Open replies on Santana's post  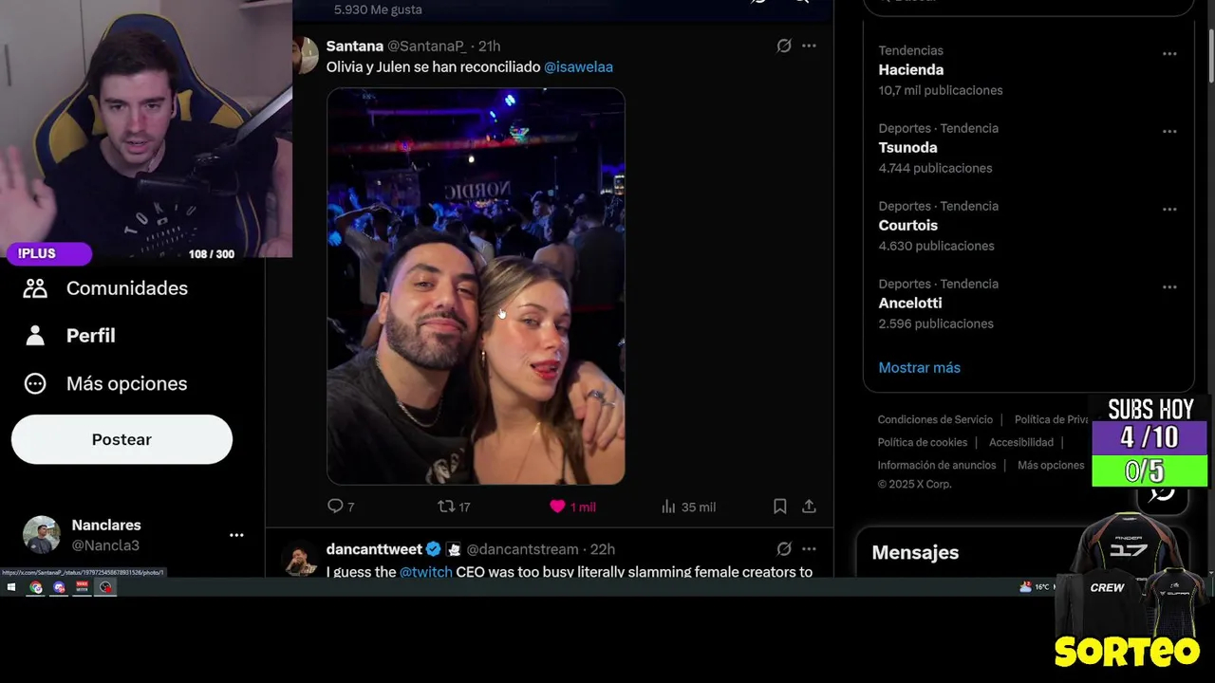(340, 507)
